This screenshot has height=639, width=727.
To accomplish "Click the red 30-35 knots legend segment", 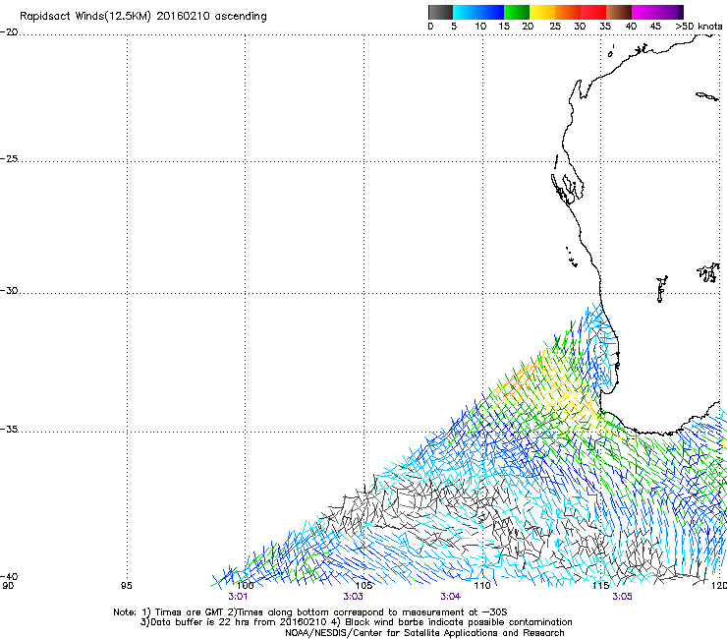I will tap(593, 12).
